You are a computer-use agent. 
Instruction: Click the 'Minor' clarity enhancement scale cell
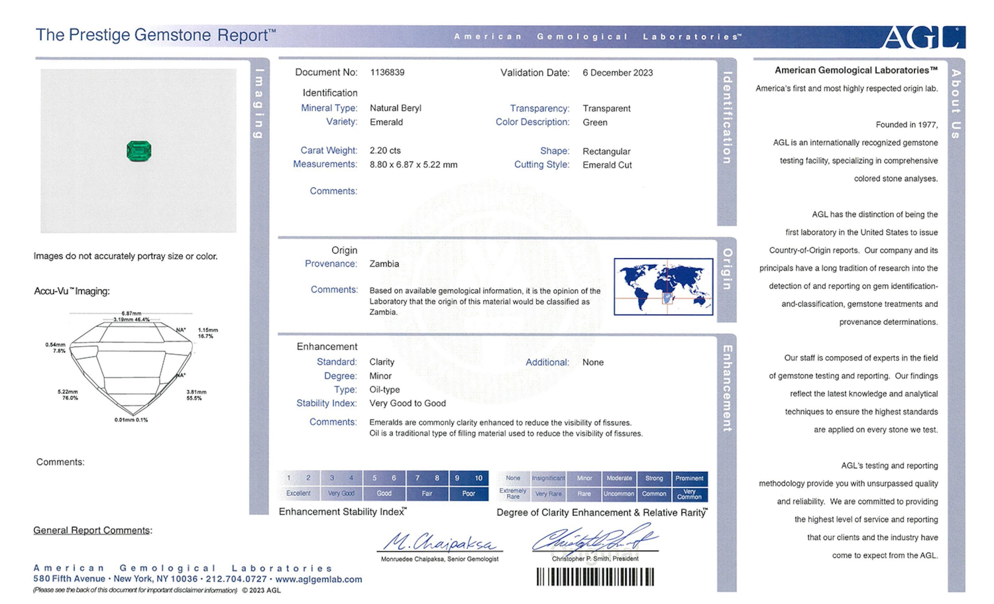click(x=584, y=478)
